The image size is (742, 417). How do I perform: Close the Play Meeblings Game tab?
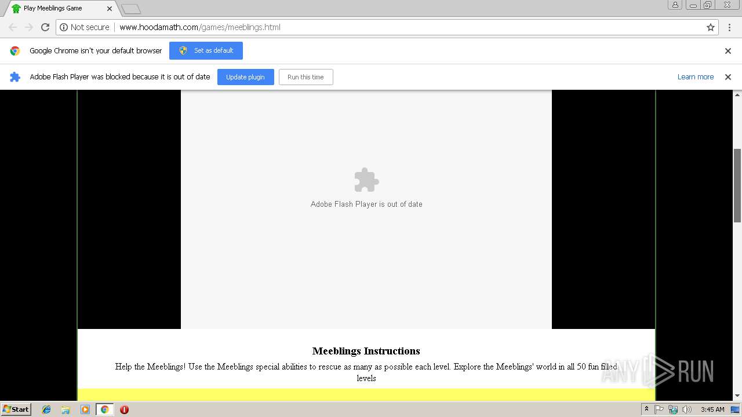pos(110,9)
